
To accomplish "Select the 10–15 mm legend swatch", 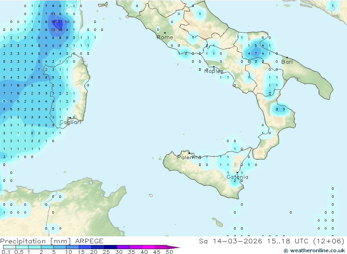I will 73,247.
